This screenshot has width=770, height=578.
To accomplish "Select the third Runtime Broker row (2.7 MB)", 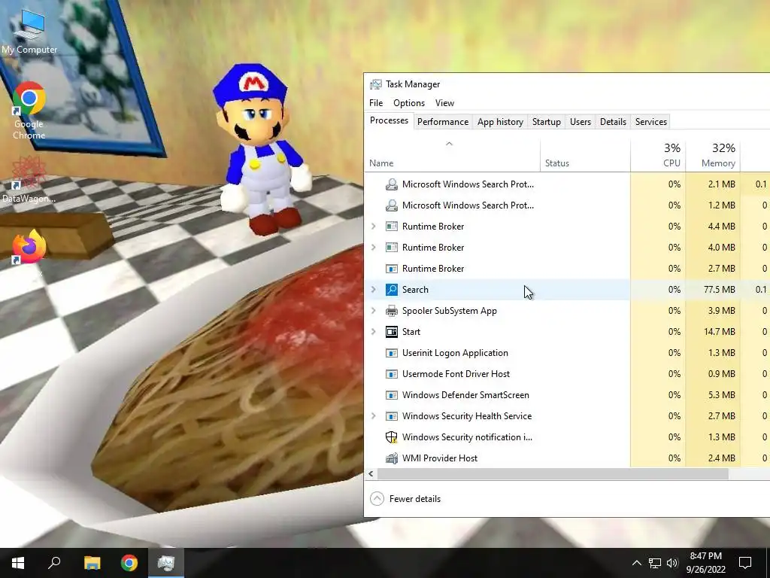I will pos(567,269).
